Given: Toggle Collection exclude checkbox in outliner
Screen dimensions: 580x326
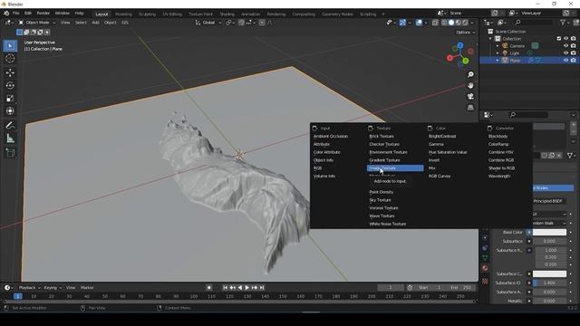Looking at the screenshot, I should coord(558,38).
